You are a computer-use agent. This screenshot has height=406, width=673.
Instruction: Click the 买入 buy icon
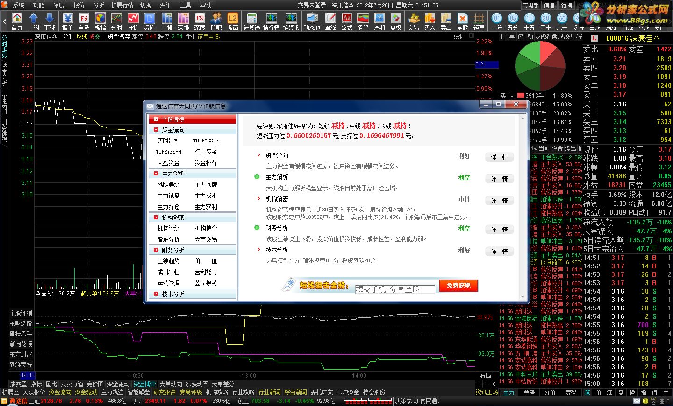click(430, 21)
